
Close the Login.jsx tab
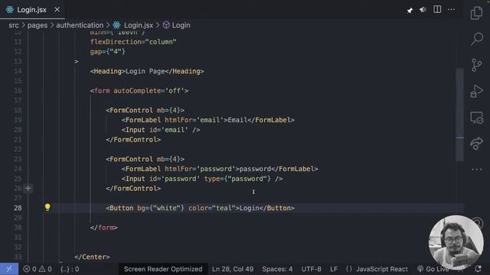pos(57,10)
